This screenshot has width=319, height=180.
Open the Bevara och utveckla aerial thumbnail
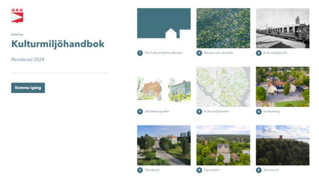click(x=223, y=28)
